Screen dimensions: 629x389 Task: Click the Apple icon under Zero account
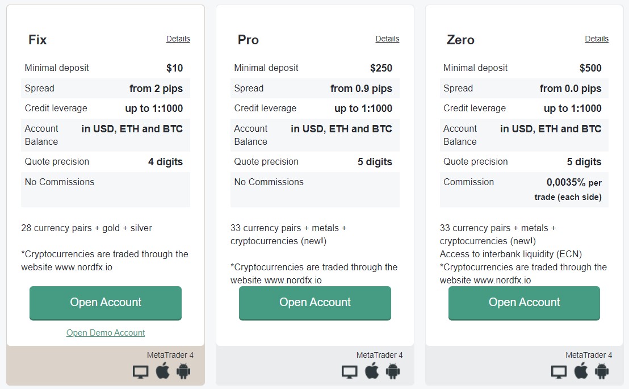click(581, 370)
